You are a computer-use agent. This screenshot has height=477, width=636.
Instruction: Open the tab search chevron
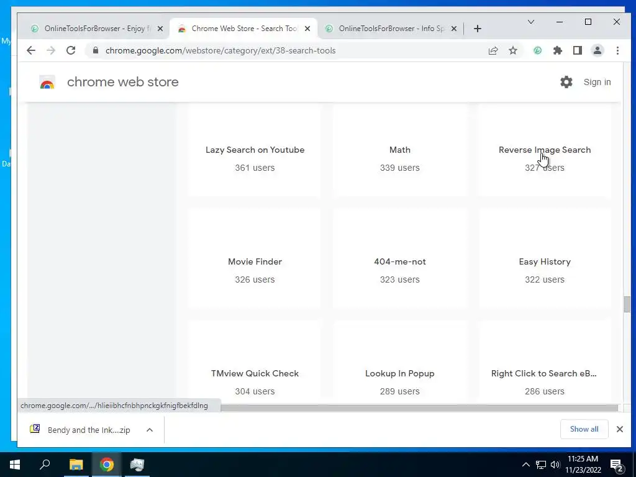click(x=531, y=22)
